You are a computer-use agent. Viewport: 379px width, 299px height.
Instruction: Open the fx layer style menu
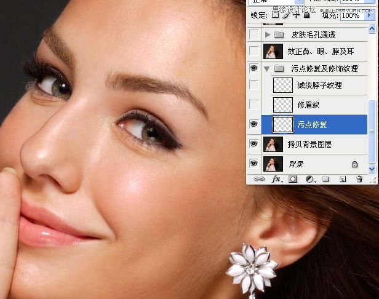[276, 179]
